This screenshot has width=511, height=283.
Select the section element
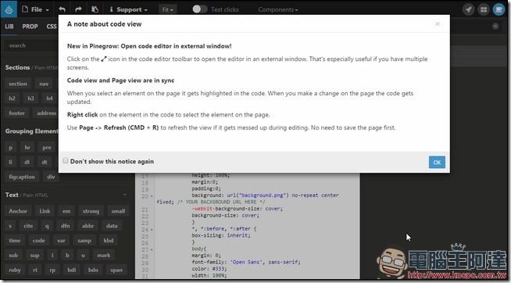coord(18,84)
